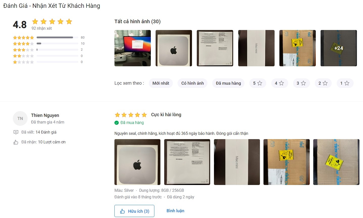Open the Bình luận comment link
The height and width of the screenshot is (218, 363).
coord(175,211)
